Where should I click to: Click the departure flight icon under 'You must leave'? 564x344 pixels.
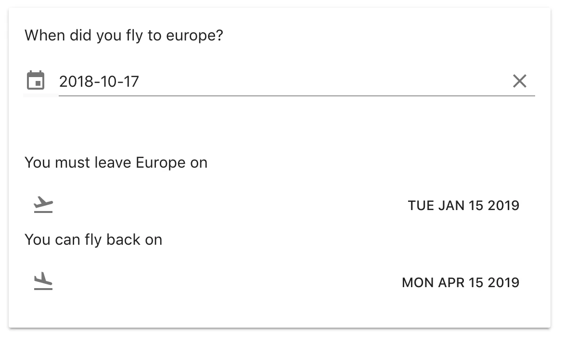click(42, 204)
